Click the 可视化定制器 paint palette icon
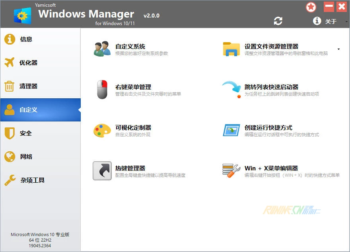 102,130
